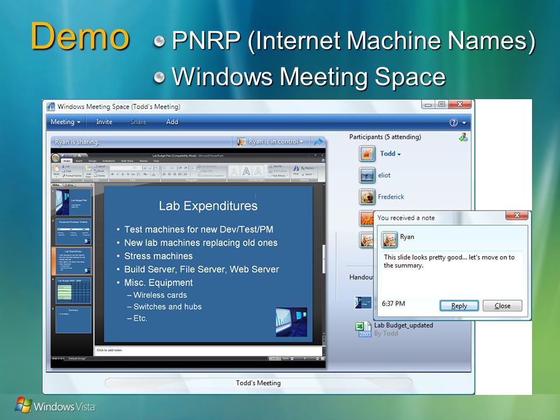This screenshot has width=560, height=420.
Task: Click Ryan's avatar in the note dialog
Action: [x=389, y=239]
